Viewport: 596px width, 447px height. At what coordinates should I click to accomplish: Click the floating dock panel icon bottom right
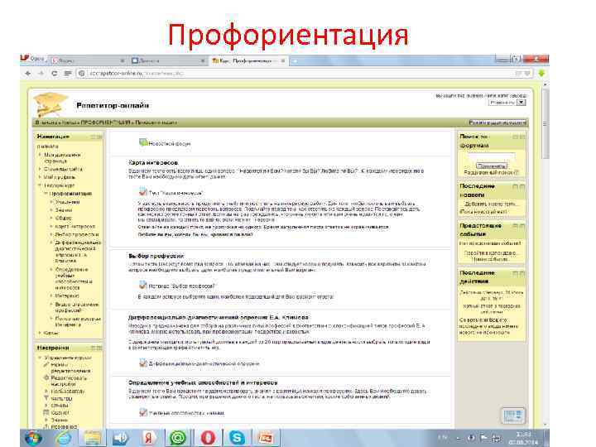pyautogui.click(x=513, y=416)
